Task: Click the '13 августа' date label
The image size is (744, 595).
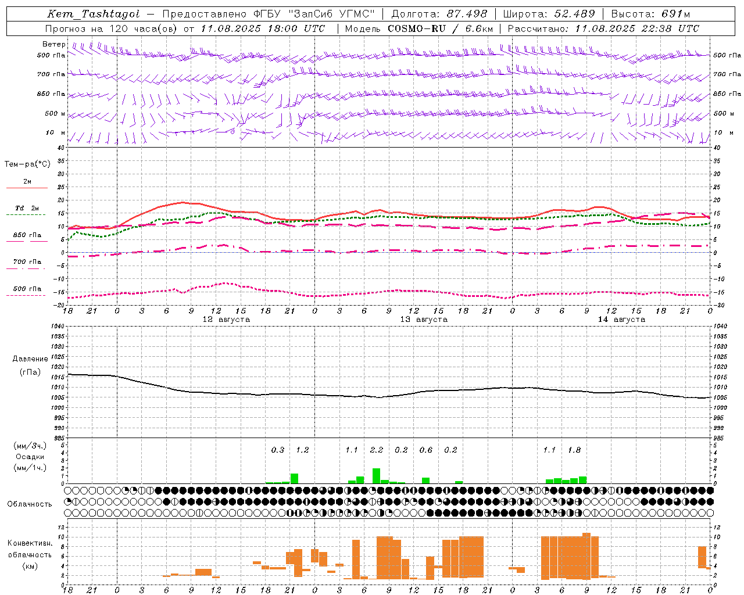Action: [x=424, y=320]
